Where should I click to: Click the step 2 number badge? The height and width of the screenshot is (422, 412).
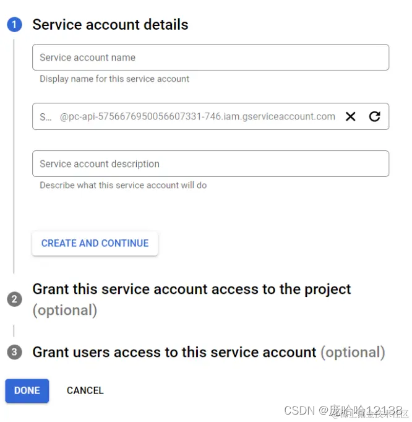point(14,299)
